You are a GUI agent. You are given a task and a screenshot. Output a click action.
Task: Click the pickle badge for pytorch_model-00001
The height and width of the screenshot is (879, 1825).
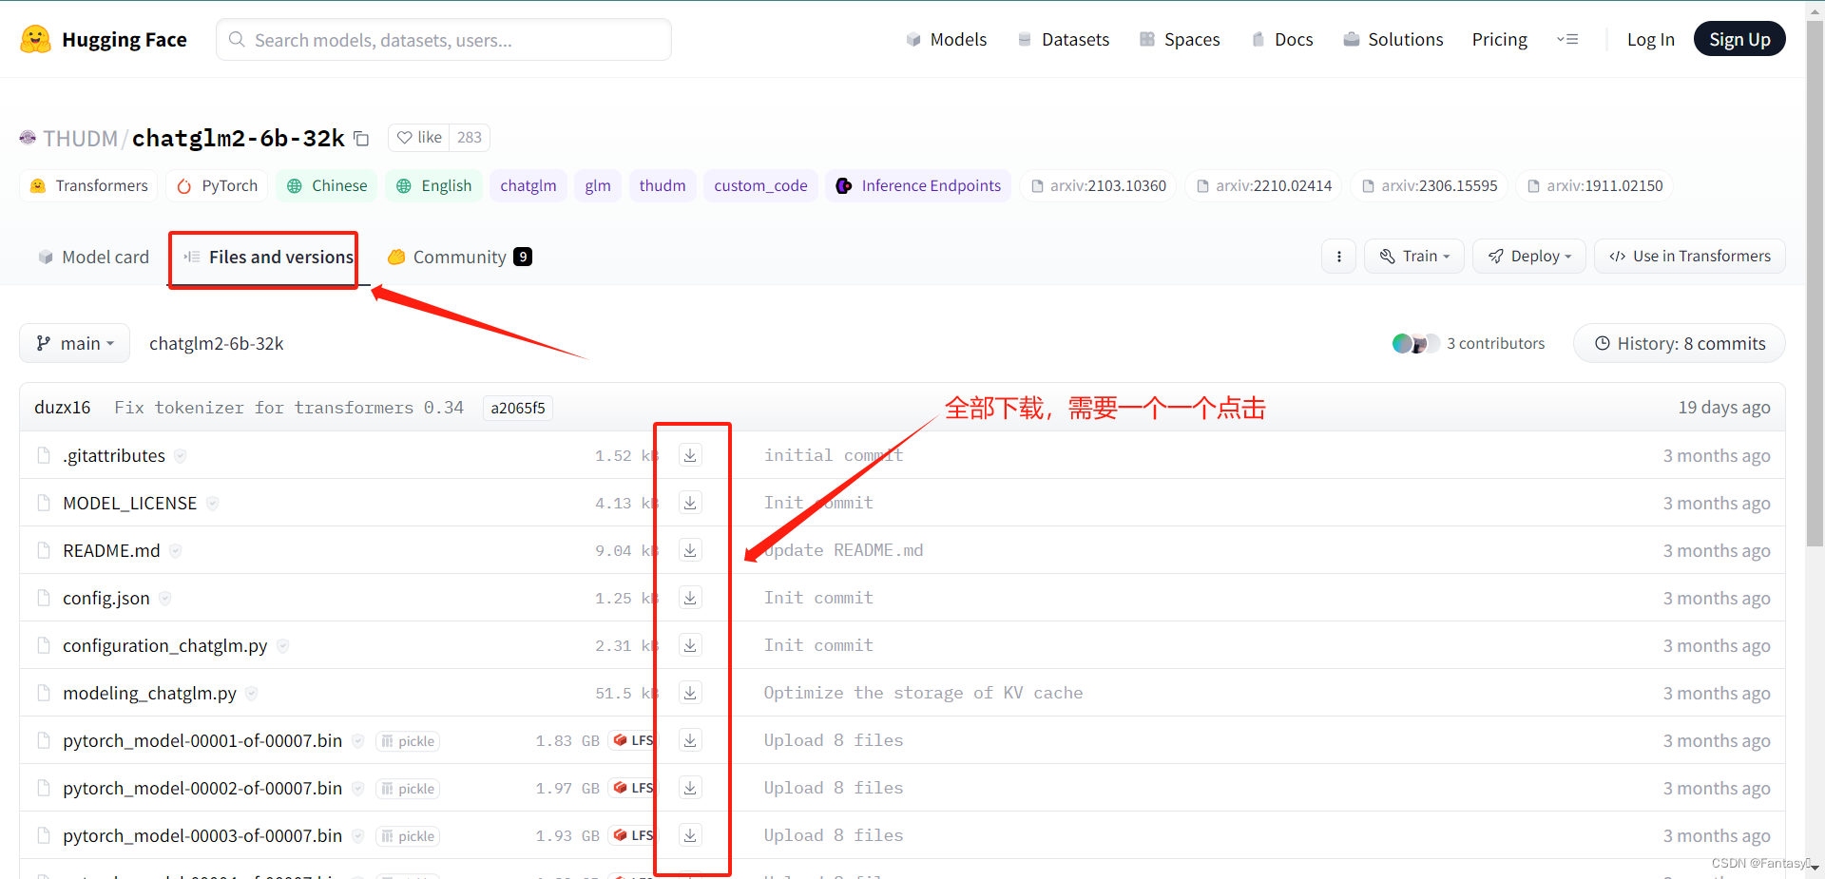coord(408,741)
